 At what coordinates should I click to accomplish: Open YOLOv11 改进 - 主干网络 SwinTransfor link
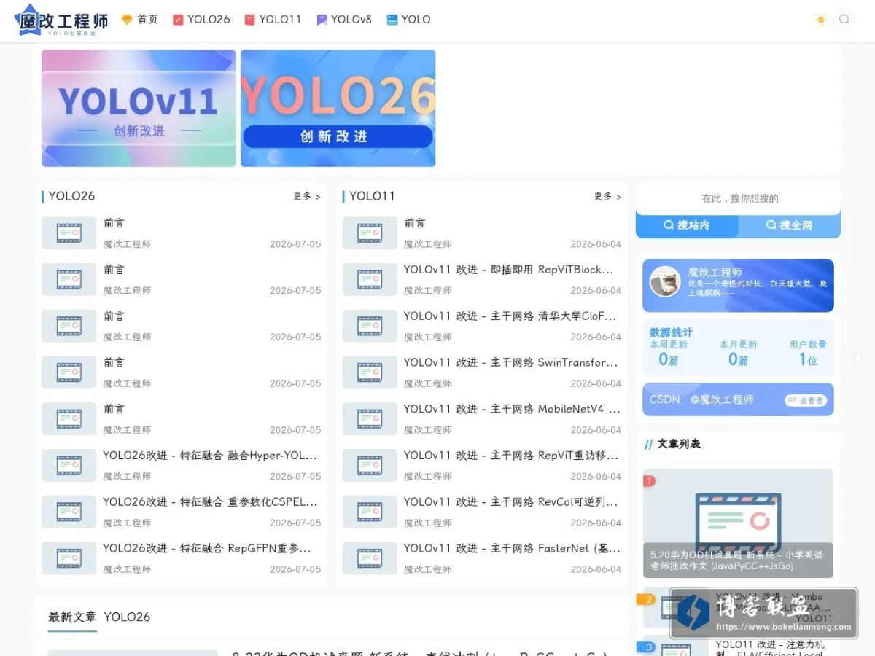pyautogui.click(x=511, y=363)
